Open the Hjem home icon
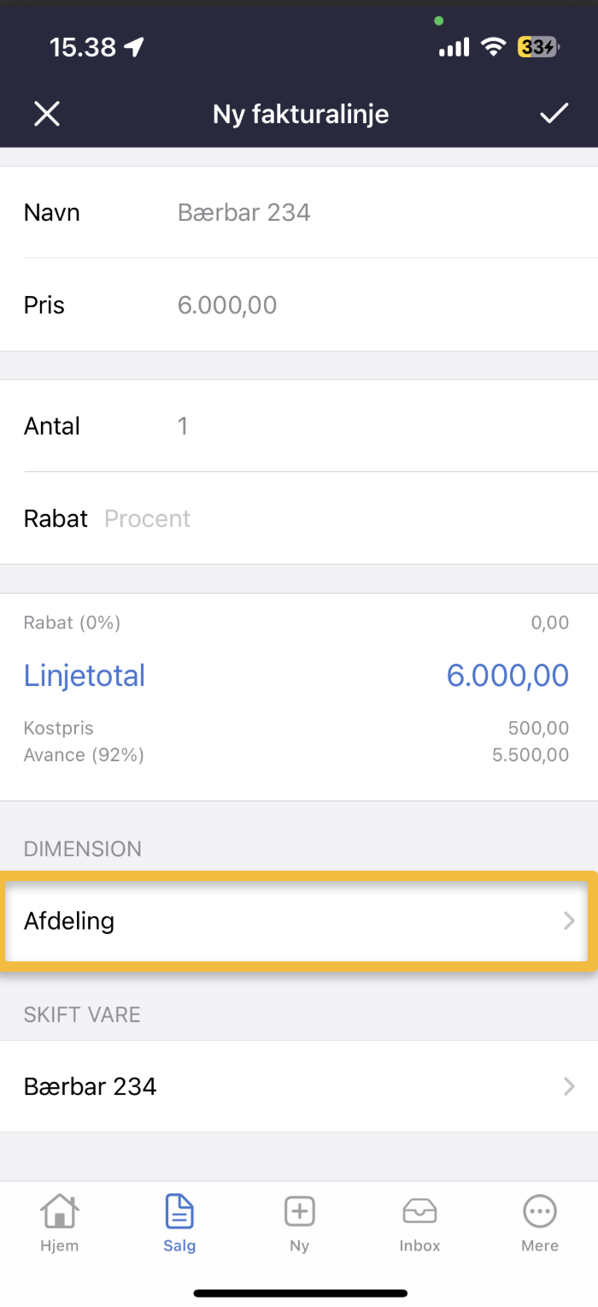 click(x=59, y=1212)
